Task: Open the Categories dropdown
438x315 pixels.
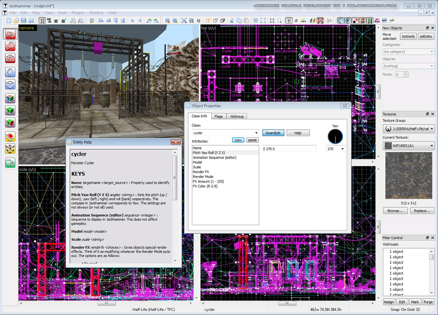Action: [x=408, y=52]
